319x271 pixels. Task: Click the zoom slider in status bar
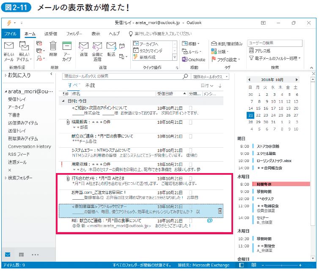281,265
